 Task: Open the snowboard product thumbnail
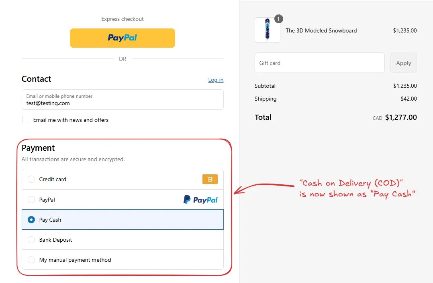268,30
